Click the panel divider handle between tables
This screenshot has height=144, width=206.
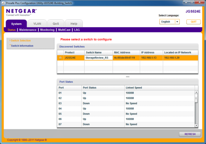(127, 77)
